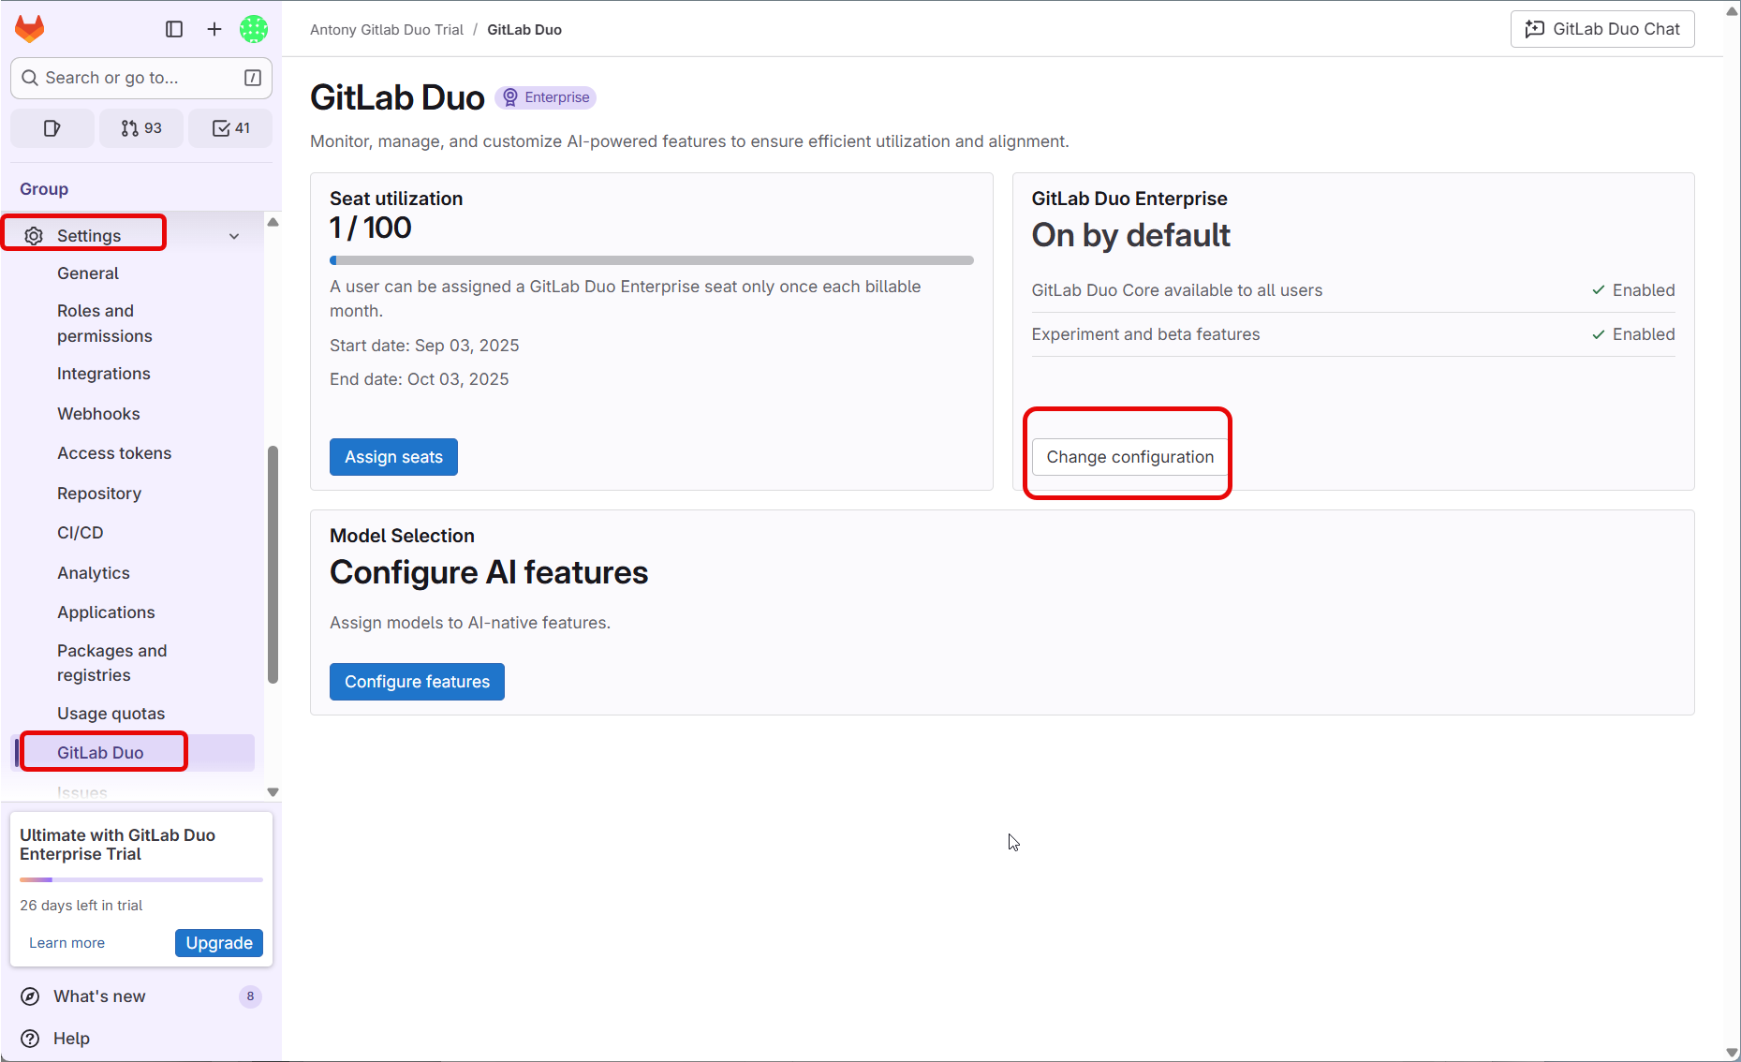This screenshot has height=1062, width=1741.
Task: View the 93 merge requests
Action: point(141,128)
